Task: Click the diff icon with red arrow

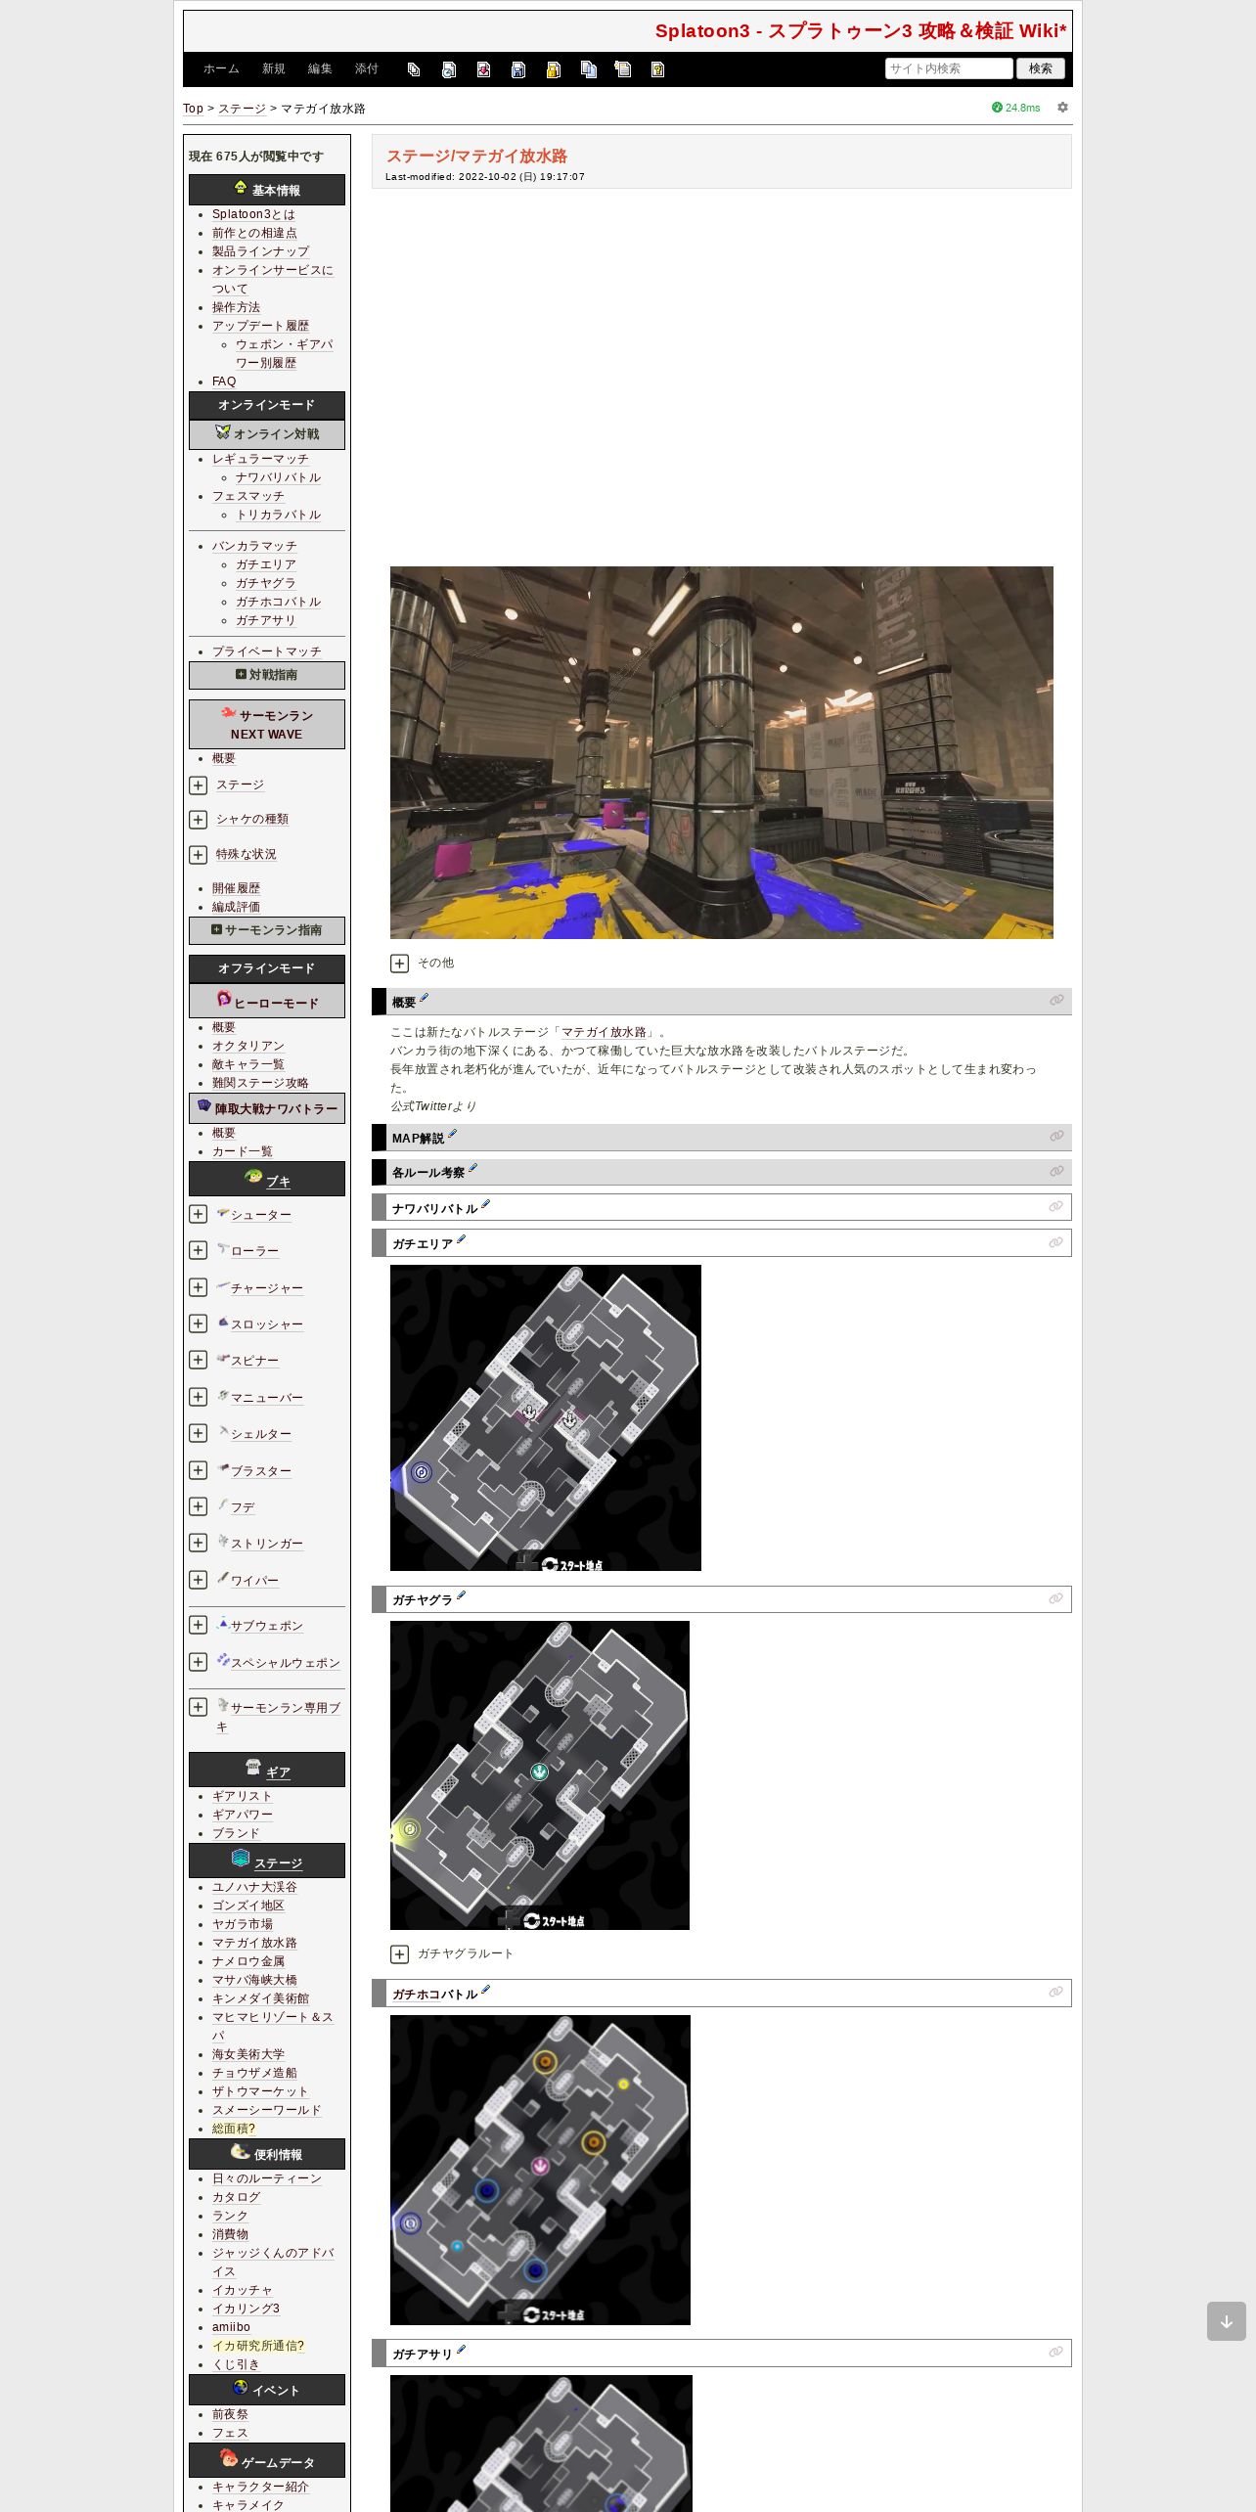Action: (x=483, y=69)
